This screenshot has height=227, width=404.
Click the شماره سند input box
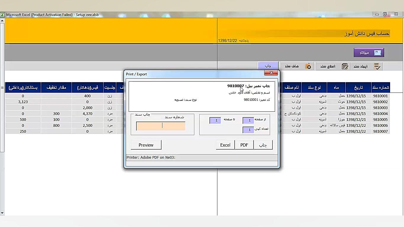[x=161, y=126]
